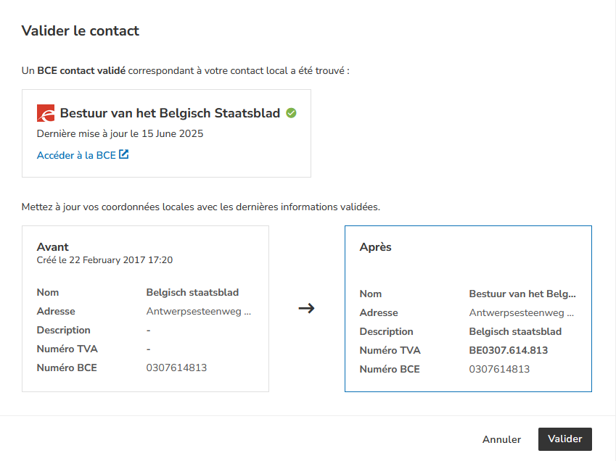Viewport: 616px width, 461px height.
Task: Click the external link icon beside BCE
Action: coord(124,154)
